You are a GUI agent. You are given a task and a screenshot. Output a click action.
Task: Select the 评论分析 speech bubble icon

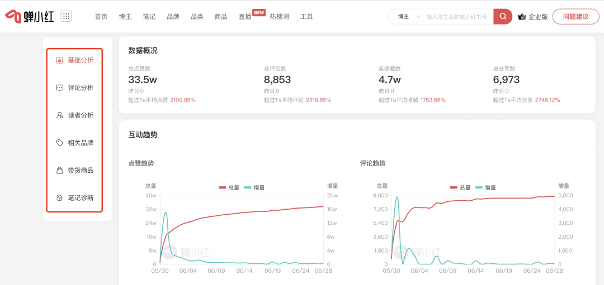pos(60,88)
